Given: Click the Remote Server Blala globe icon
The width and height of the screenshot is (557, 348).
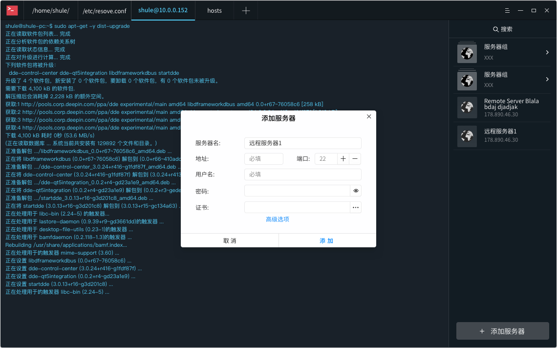Looking at the screenshot, I should (467, 108).
